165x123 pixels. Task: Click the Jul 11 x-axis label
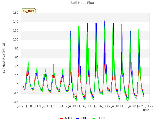(55, 106)
